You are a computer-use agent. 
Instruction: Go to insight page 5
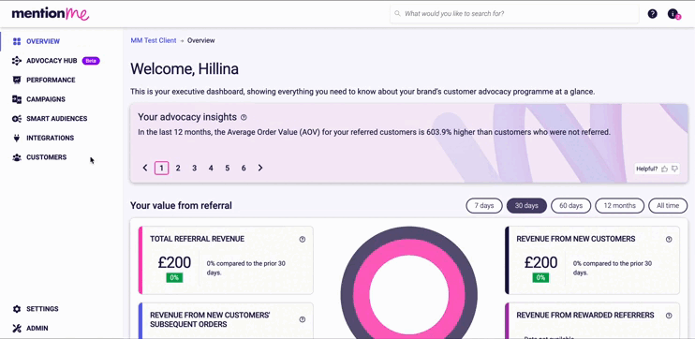[x=228, y=168]
